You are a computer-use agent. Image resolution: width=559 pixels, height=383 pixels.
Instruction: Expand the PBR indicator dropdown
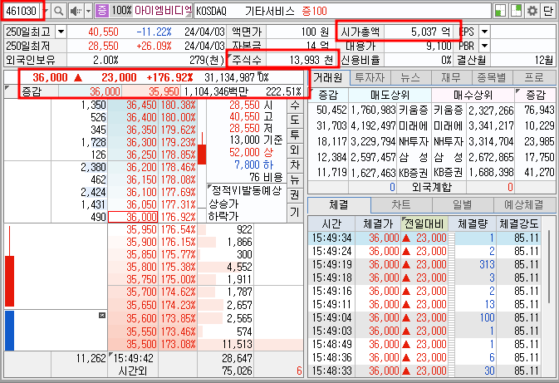point(484,46)
